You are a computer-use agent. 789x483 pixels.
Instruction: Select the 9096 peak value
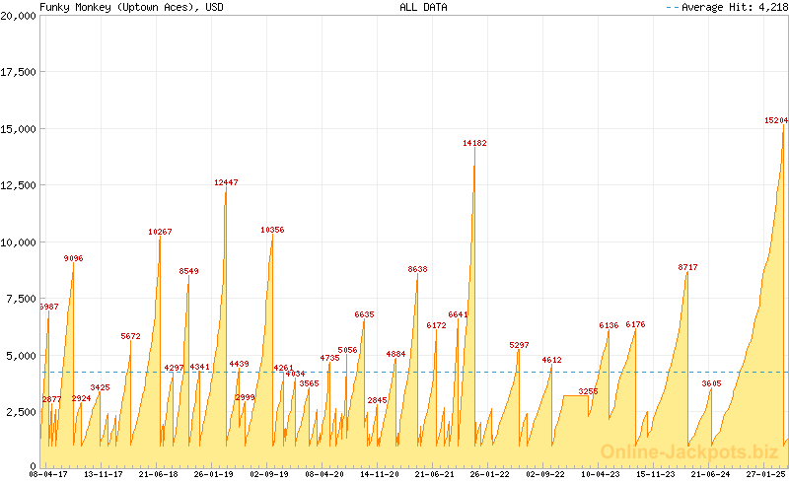(73, 258)
